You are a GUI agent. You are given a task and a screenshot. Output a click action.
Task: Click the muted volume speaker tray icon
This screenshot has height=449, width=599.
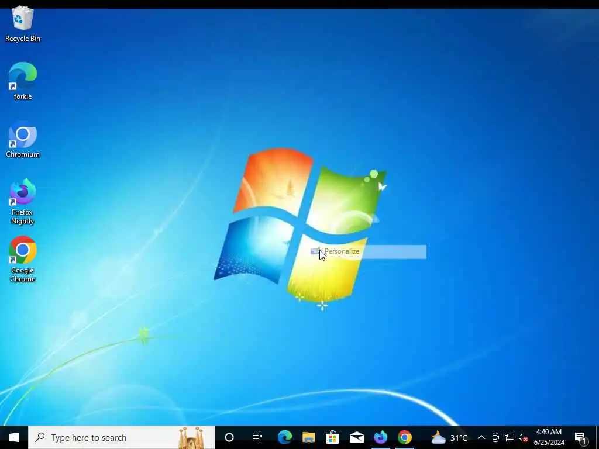523,437
